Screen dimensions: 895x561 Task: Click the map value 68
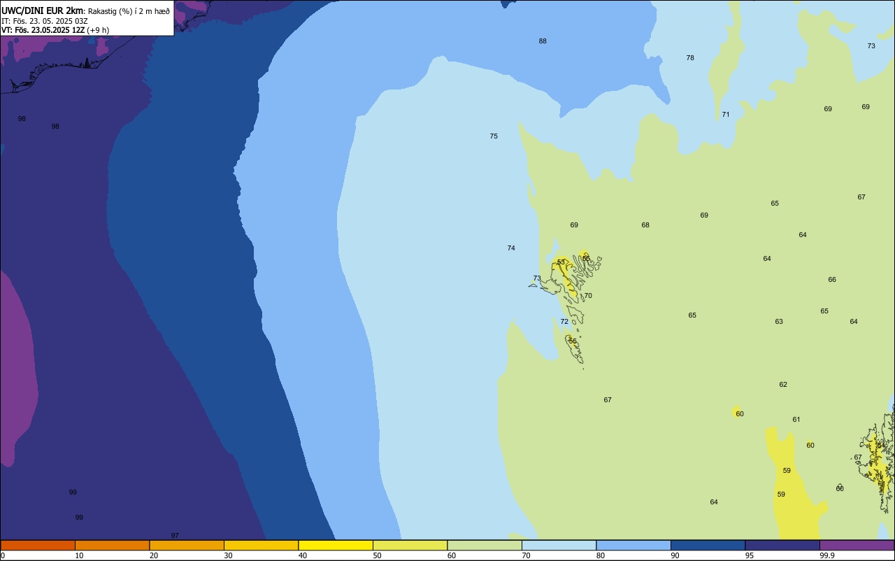pos(645,225)
